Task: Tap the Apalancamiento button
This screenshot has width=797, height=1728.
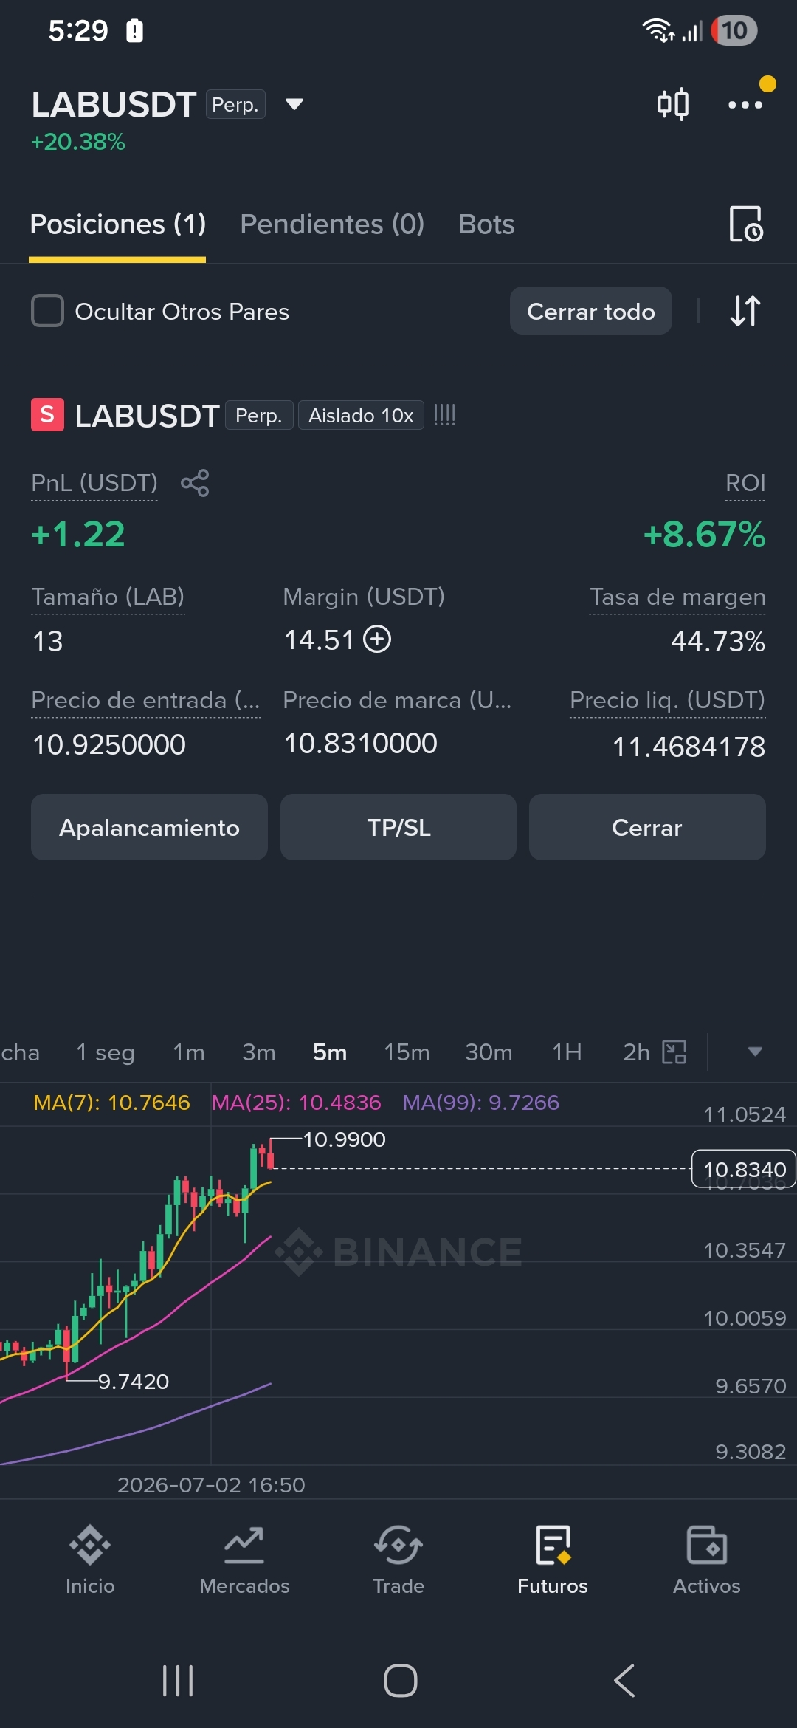Action: pyautogui.click(x=149, y=827)
